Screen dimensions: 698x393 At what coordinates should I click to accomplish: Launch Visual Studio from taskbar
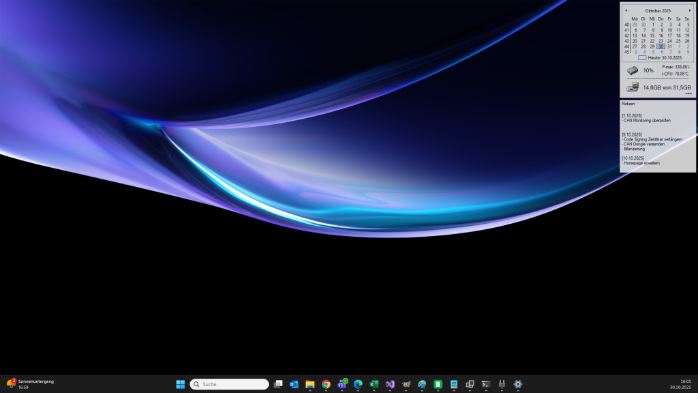point(390,384)
